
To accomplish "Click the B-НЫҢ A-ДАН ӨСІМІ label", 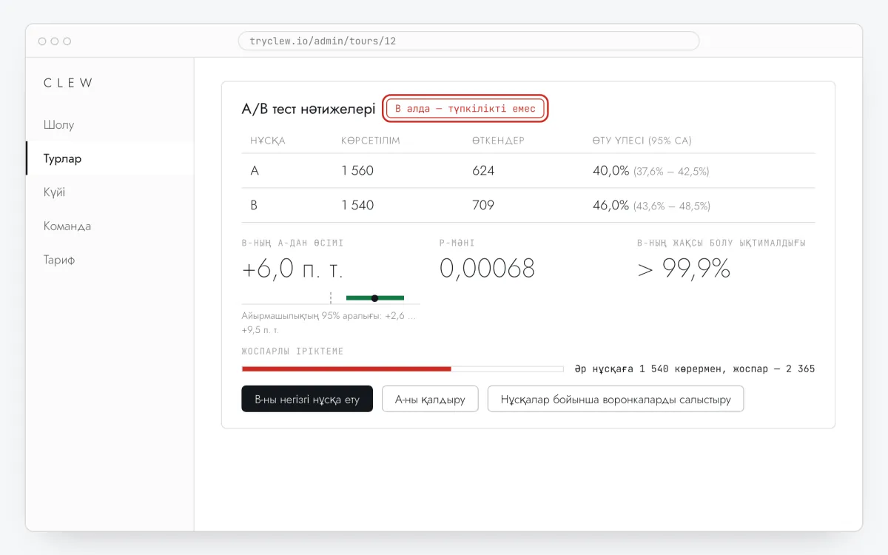I will 292,243.
